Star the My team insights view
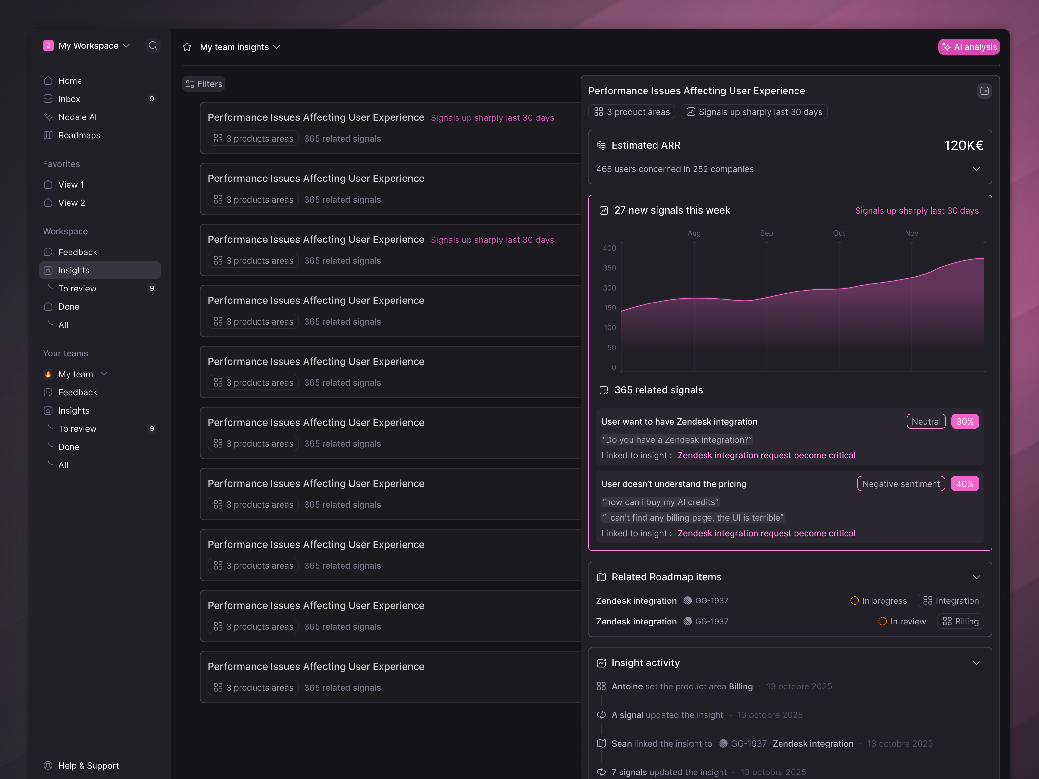1039x779 pixels. (187, 47)
